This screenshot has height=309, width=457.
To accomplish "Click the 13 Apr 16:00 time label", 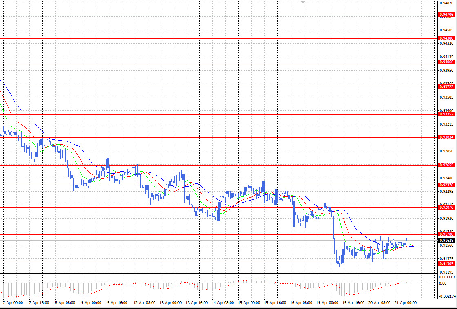I will point(197,303).
